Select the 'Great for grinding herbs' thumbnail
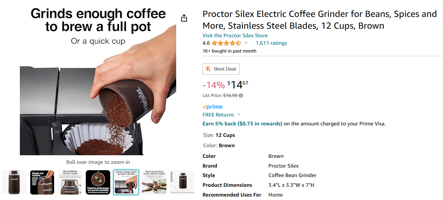Screen dimensions: 443x200 point(154,182)
